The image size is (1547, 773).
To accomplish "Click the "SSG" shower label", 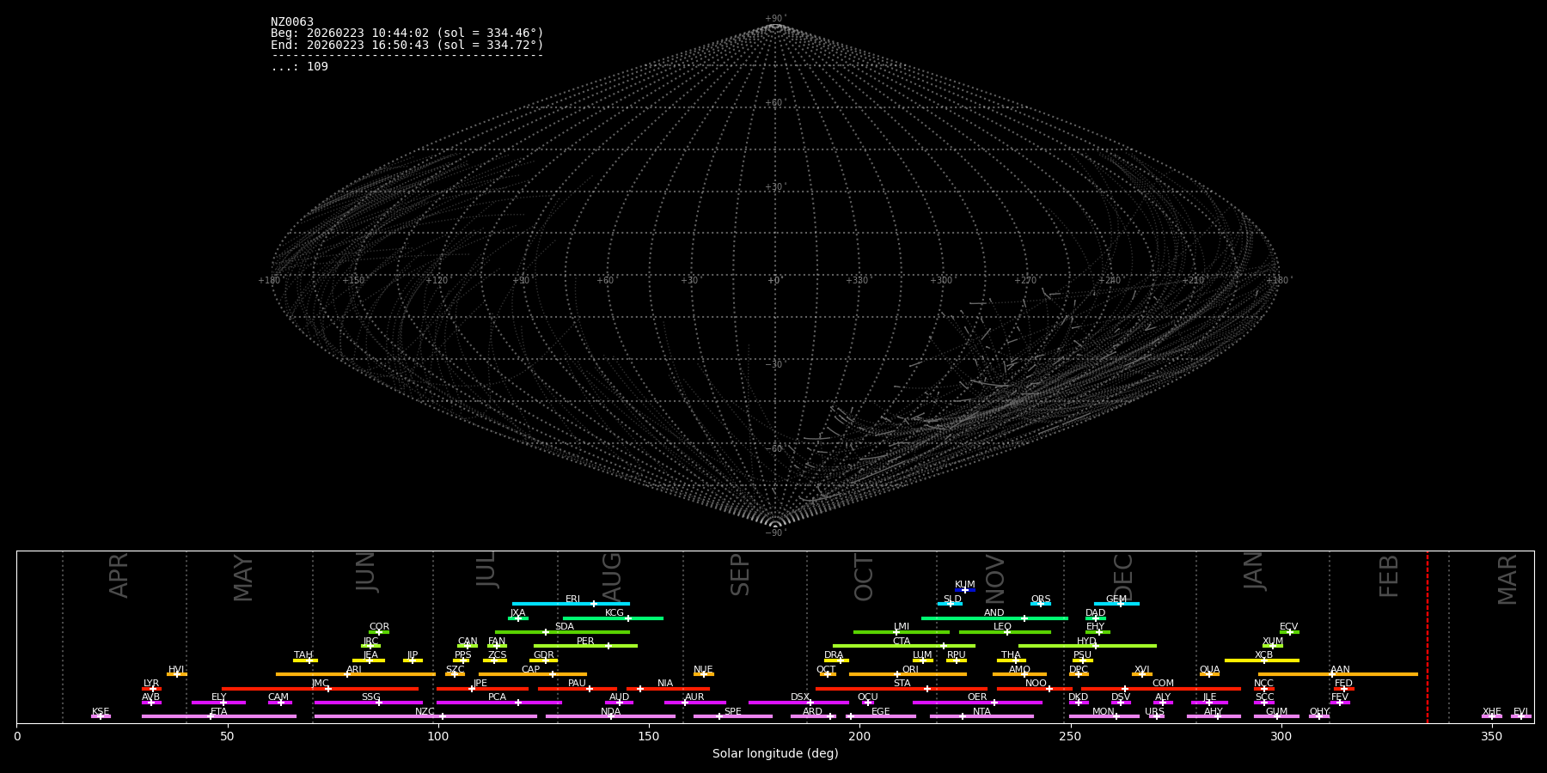I will click(371, 697).
